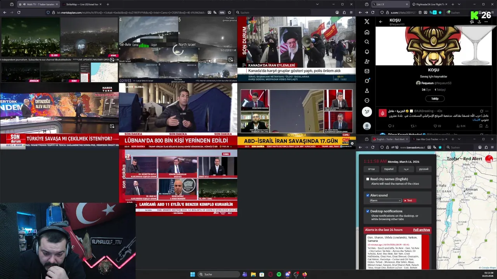The height and width of the screenshot is (279, 497).
Task: Enable Read city names (English) checkbox
Action: [x=368, y=179]
